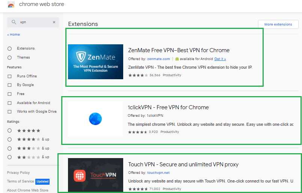Select the five-star rating radio button
Viewport: 302px width, 193px height.
pyautogui.click(x=9, y=131)
